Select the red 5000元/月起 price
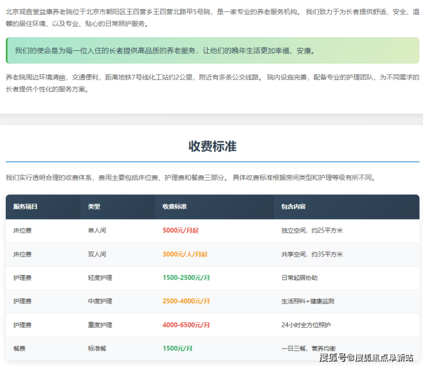This screenshot has width=423, height=367. click(180, 230)
